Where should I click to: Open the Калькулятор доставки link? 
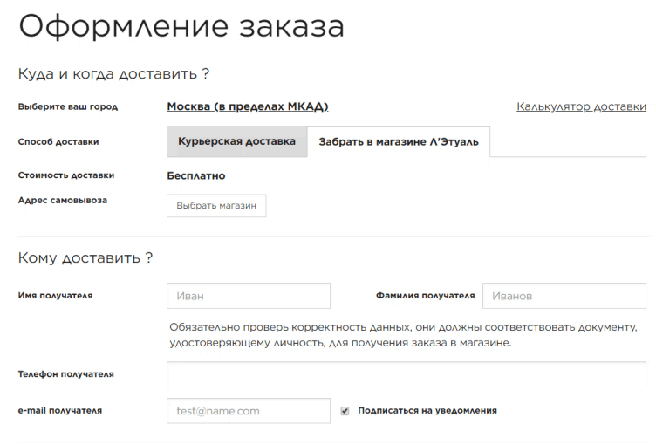[x=581, y=106]
